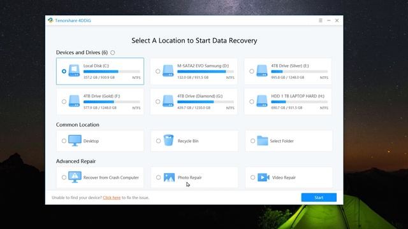Screen dimensions: 408x229
Task: Click the Video Repair camera icon
Action: click(263, 177)
